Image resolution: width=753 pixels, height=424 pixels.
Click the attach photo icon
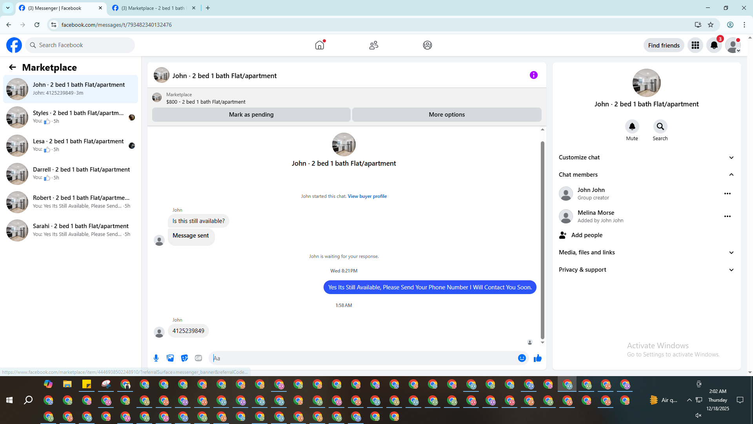pyautogui.click(x=170, y=358)
